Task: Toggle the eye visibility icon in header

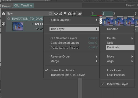Action: pos(56,14)
